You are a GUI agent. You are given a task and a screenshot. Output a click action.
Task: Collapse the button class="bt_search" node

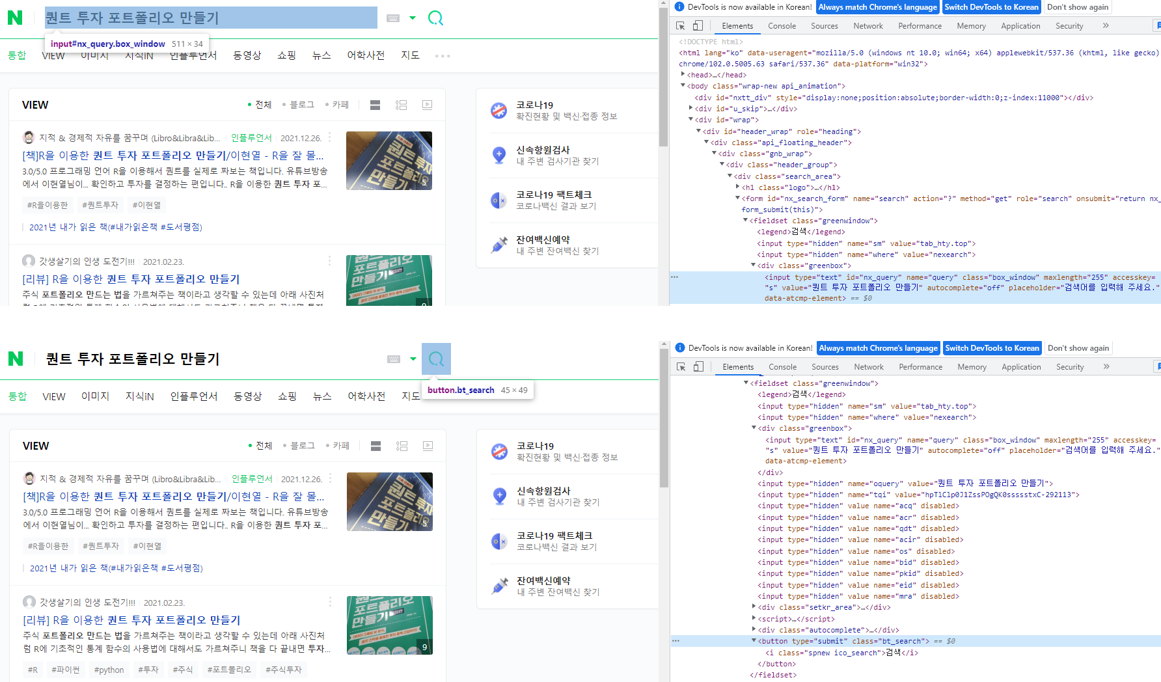754,641
